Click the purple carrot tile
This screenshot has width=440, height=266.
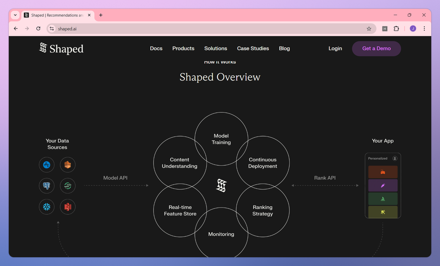(x=383, y=186)
